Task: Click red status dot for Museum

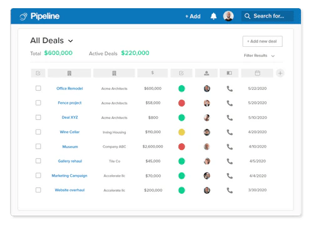Action: [x=182, y=147]
